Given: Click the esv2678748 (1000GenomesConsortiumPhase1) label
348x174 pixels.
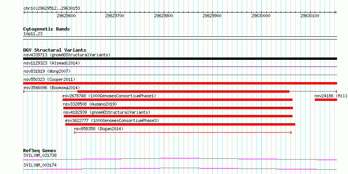Looking at the screenshot, I should click(109, 96).
